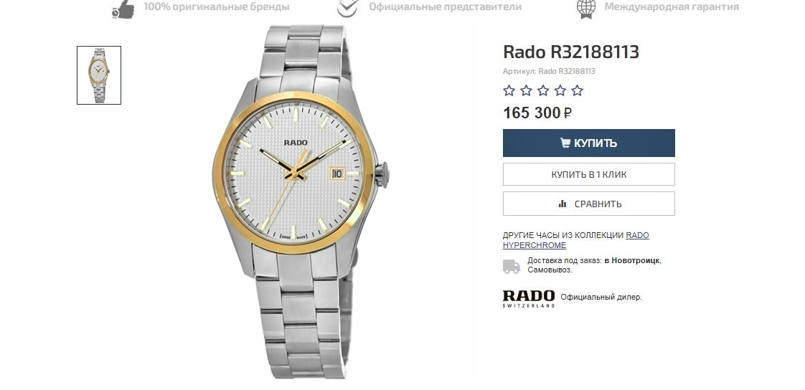805x390 pixels.
Task: Select the watch thumbnail image
Action: click(99, 75)
